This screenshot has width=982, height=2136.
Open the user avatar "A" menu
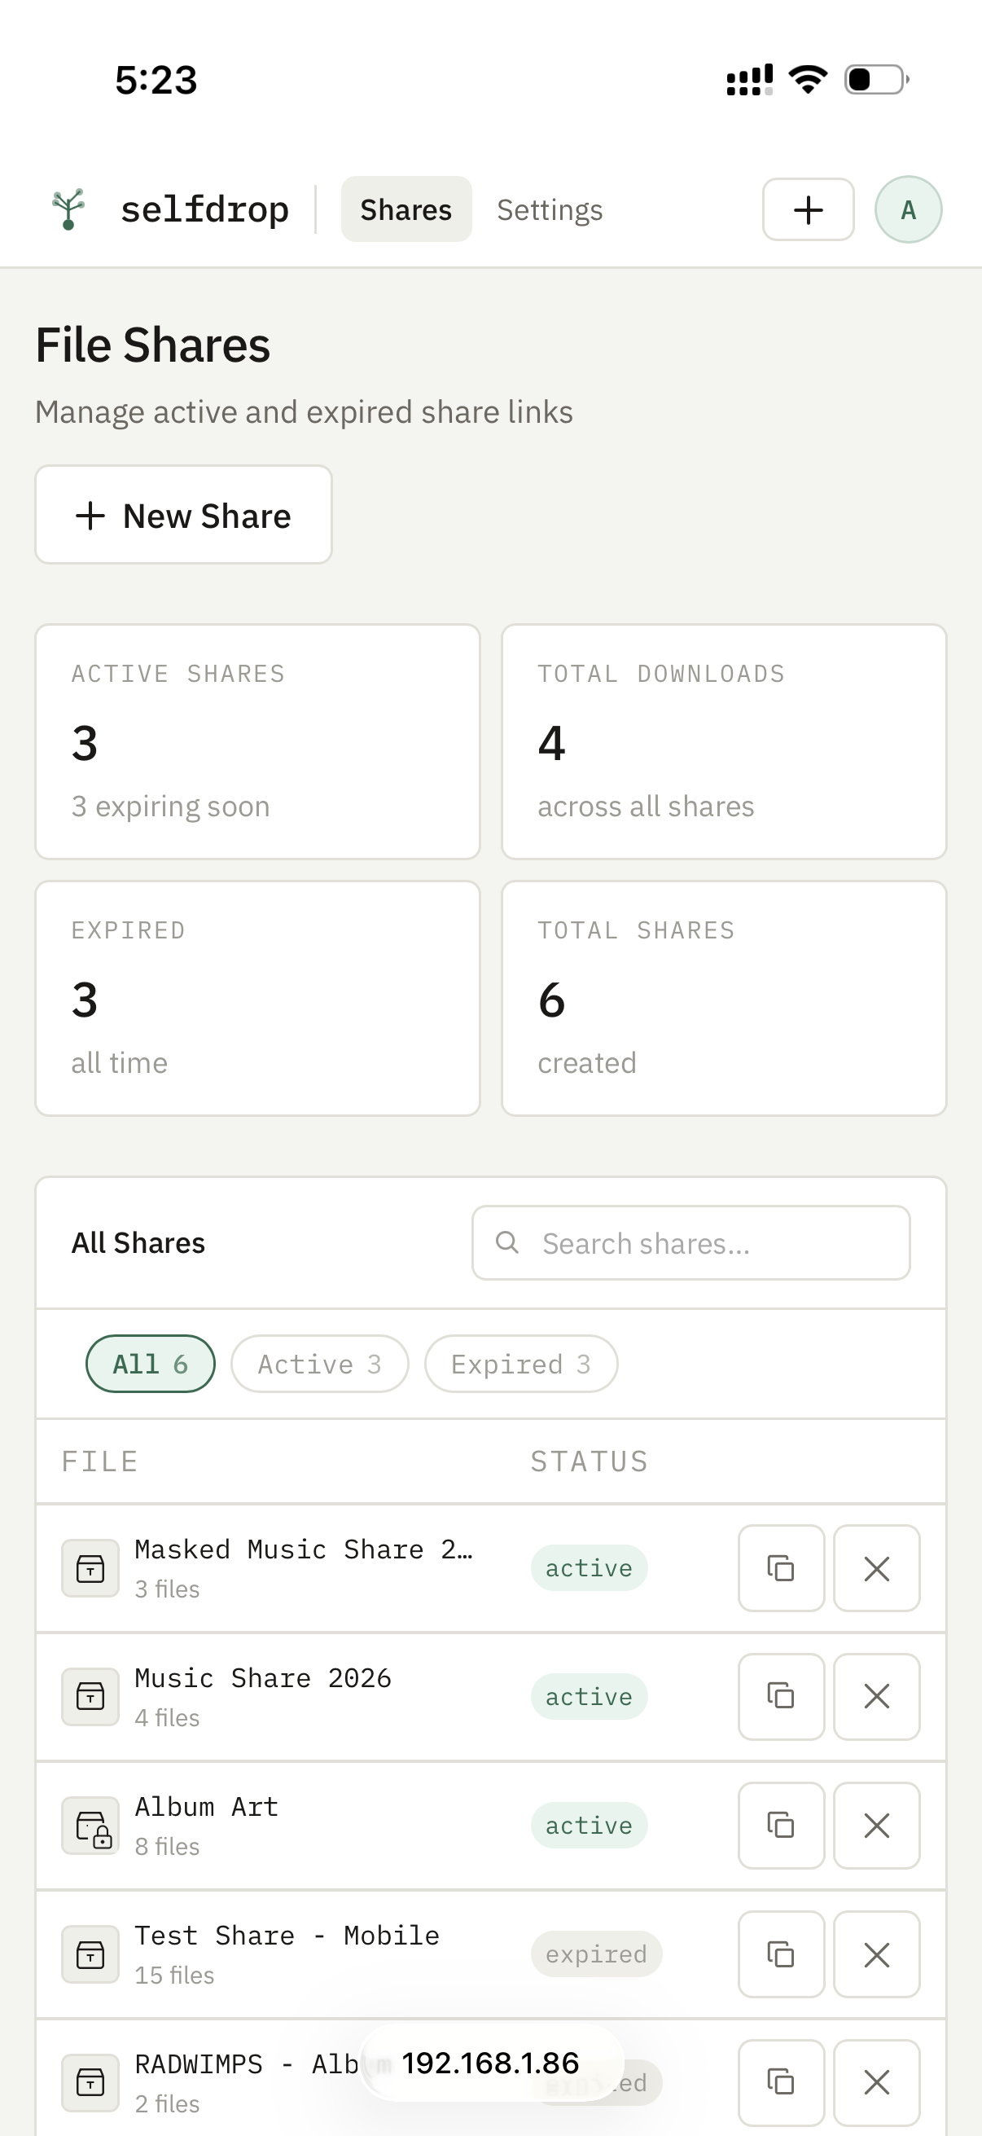tap(907, 210)
